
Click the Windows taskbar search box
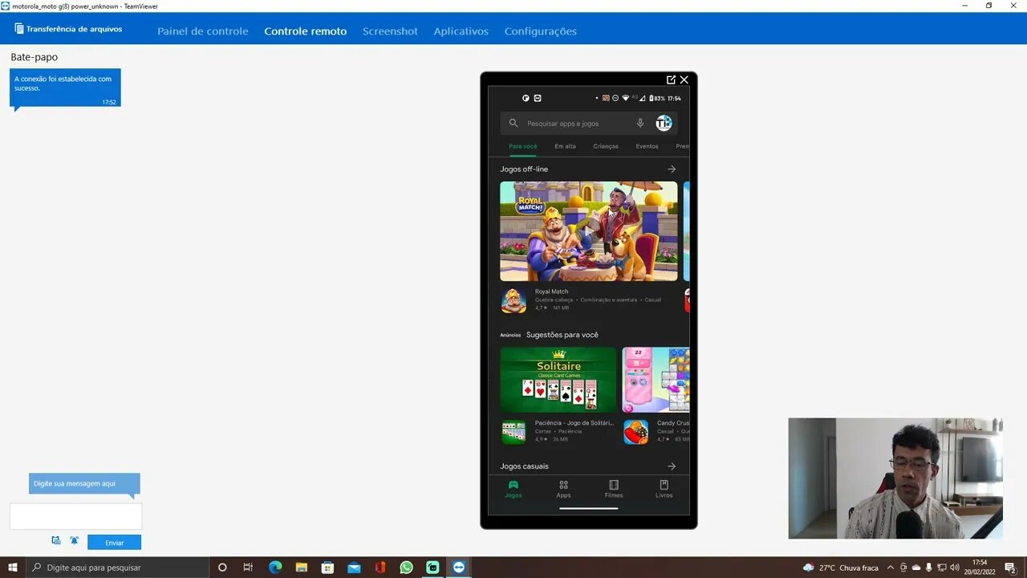[x=116, y=568]
